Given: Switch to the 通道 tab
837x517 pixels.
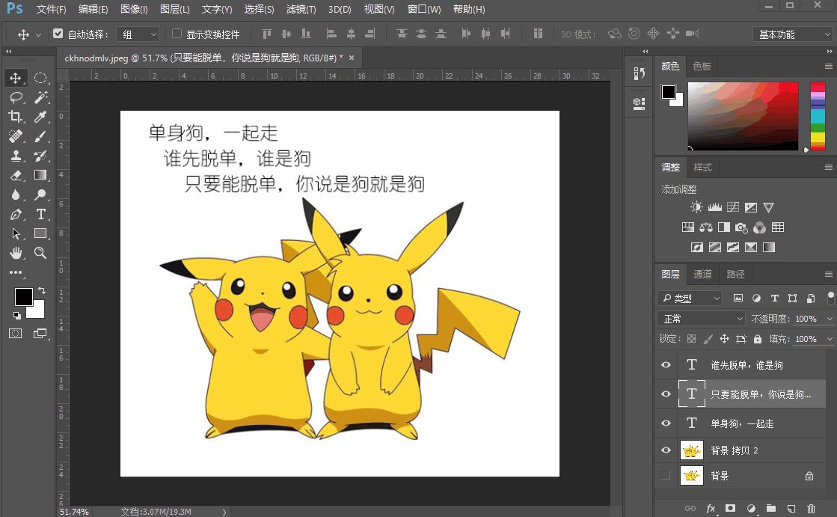Looking at the screenshot, I should point(702,274).
